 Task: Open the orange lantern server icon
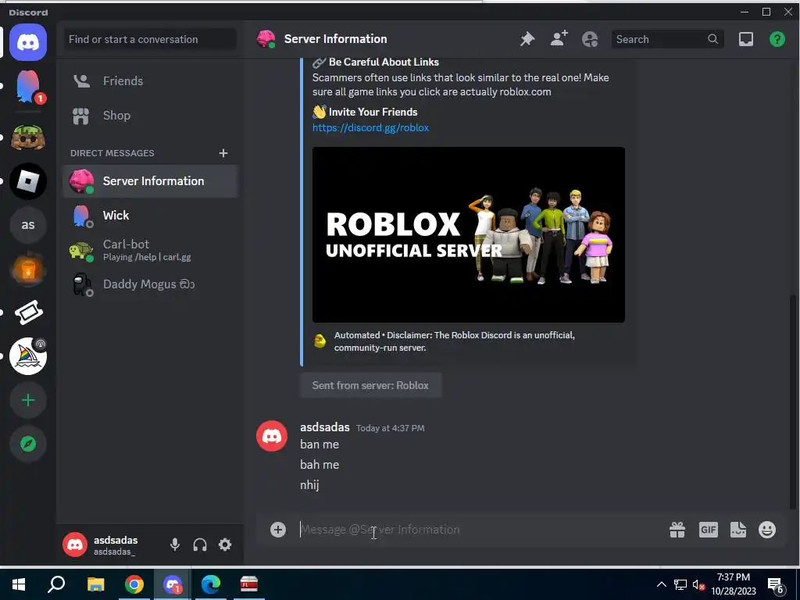pos(28,269)
